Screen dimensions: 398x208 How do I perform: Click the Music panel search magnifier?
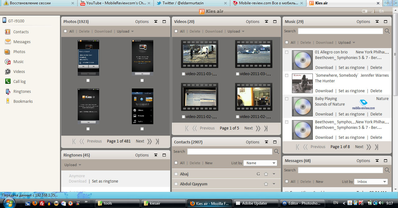(x=387, y=31)
